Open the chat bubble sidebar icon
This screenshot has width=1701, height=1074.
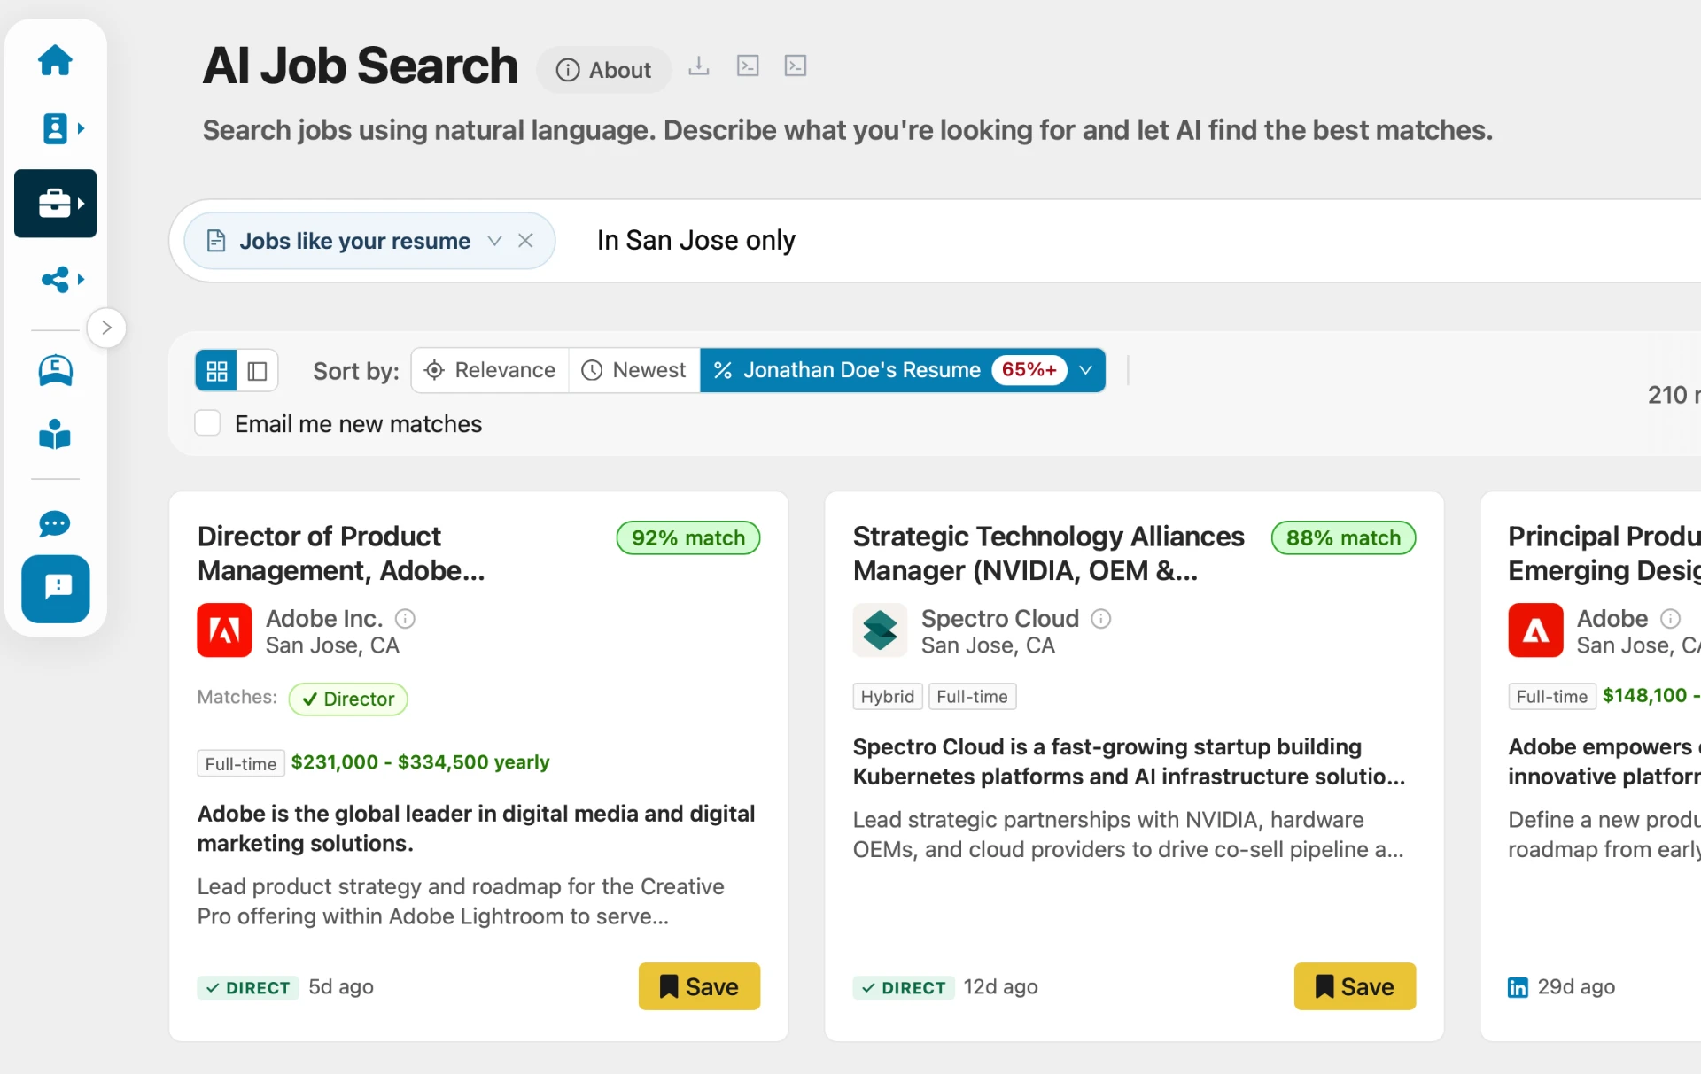pyautogui.click(x=55, y=523)
